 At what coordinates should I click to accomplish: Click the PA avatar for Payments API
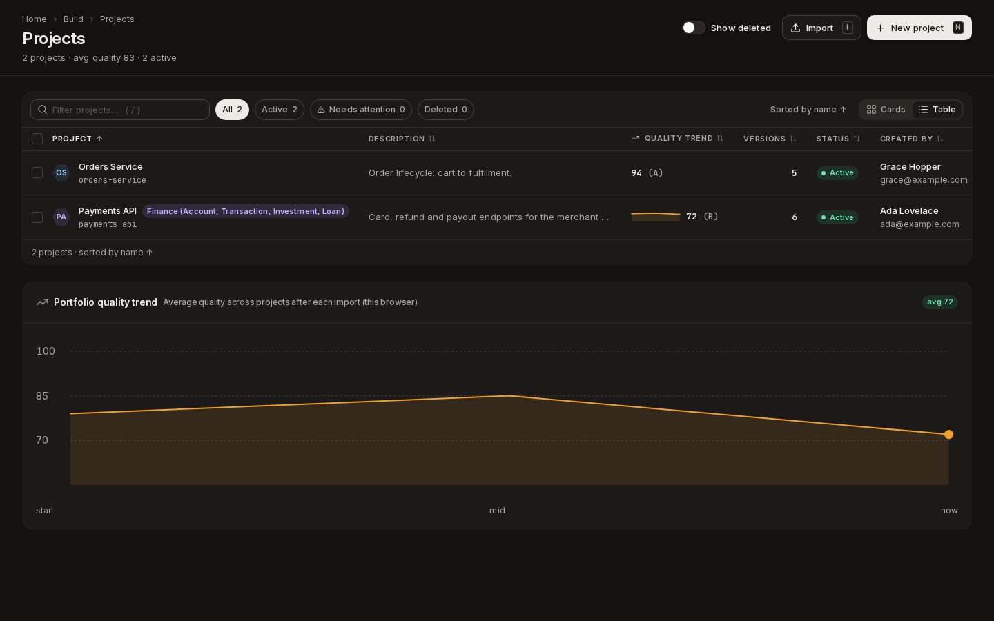click(x=61, y=217)
